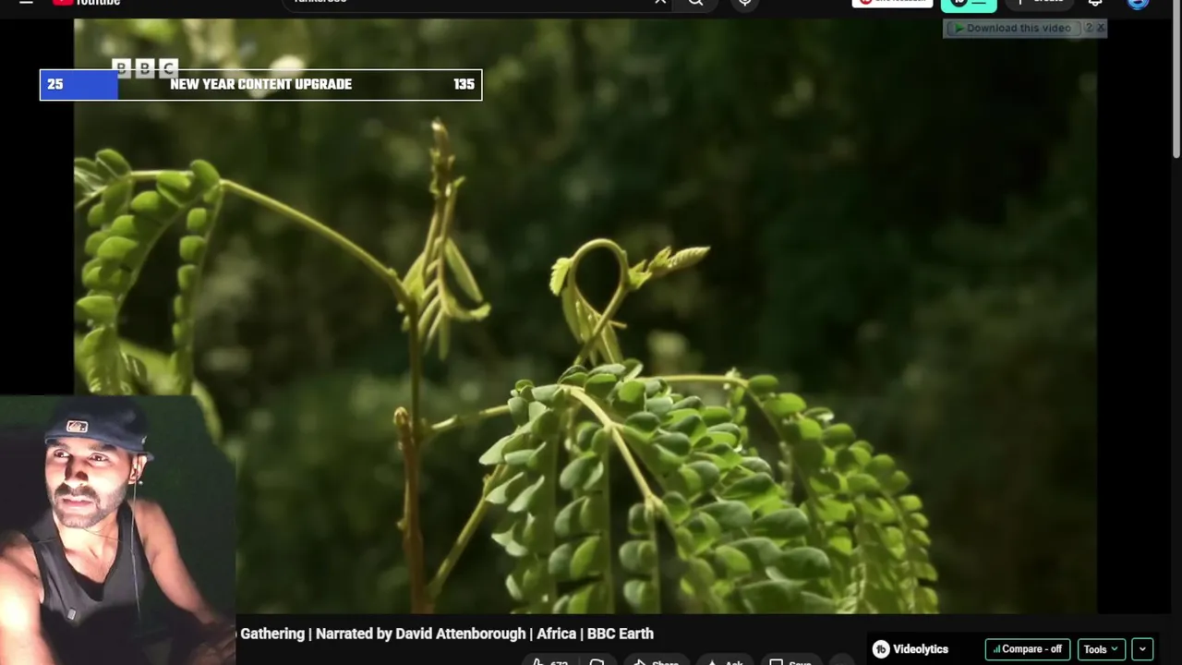This screenshot has height=665, width=1182.
Task: Open the Videolytics logo panel
Action: (911, 649)
